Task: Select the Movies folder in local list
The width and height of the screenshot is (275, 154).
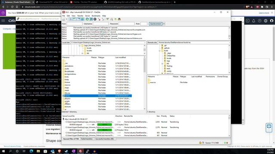Action: [67, 93]
